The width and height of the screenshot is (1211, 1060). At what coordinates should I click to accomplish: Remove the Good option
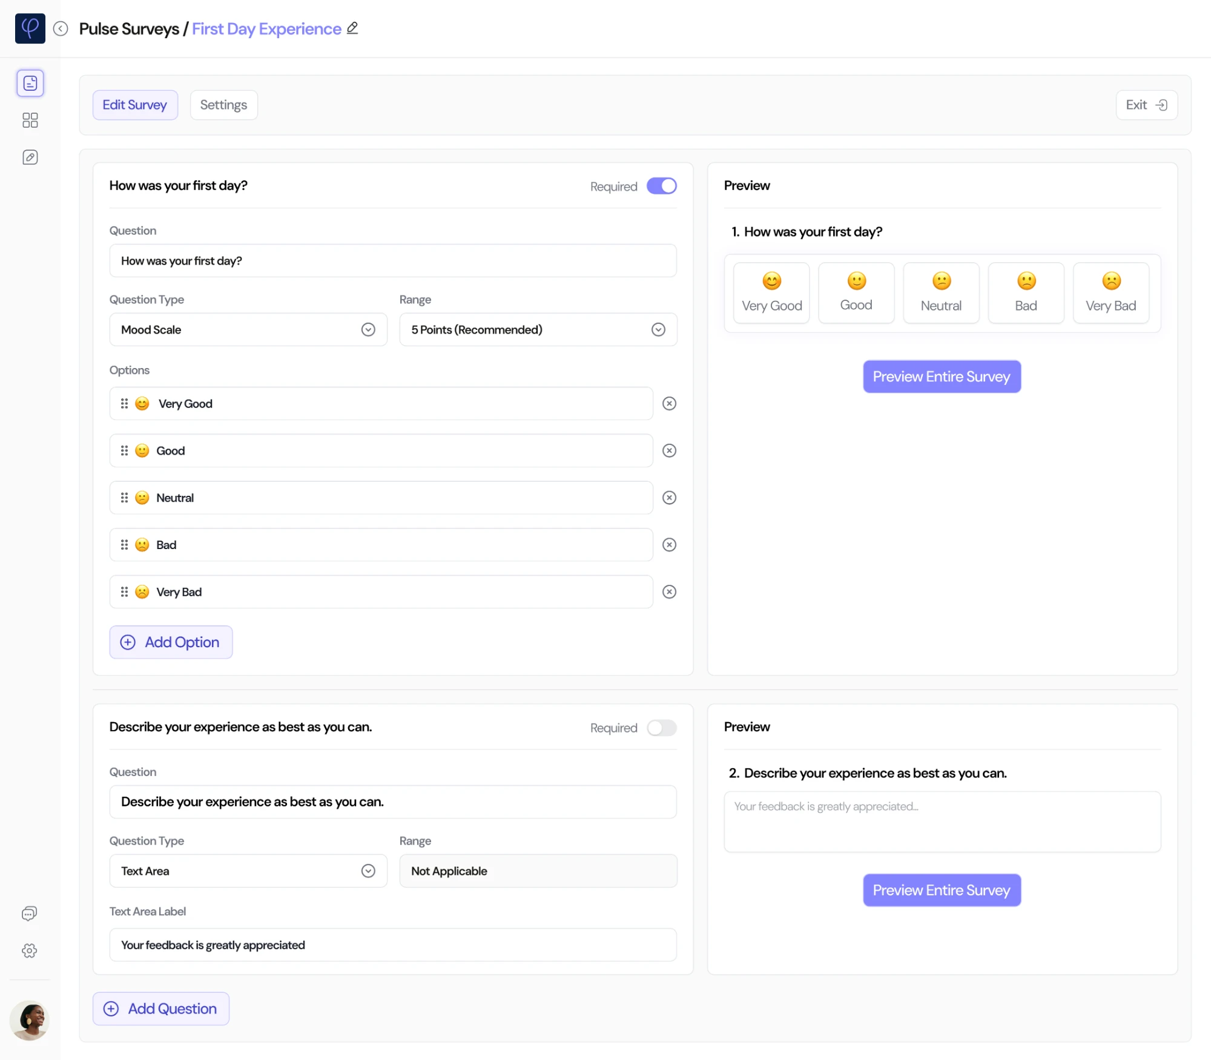669,451
